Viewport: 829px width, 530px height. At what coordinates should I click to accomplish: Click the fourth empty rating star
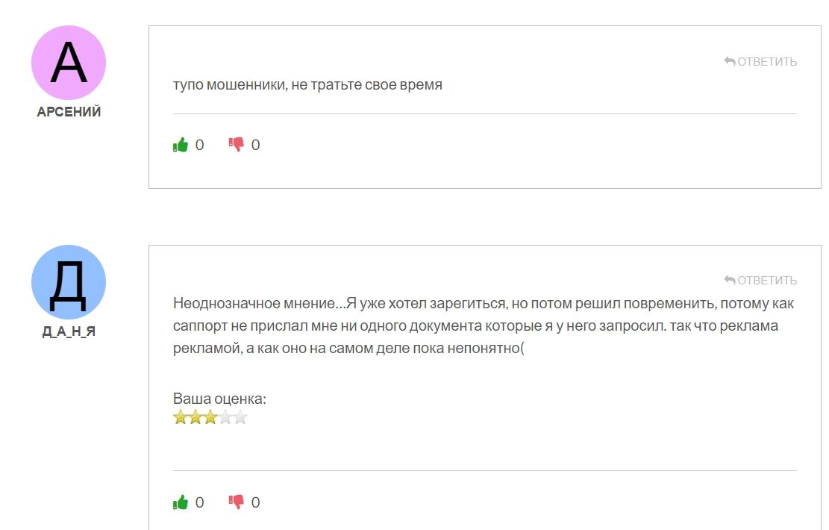coord(225,417)
